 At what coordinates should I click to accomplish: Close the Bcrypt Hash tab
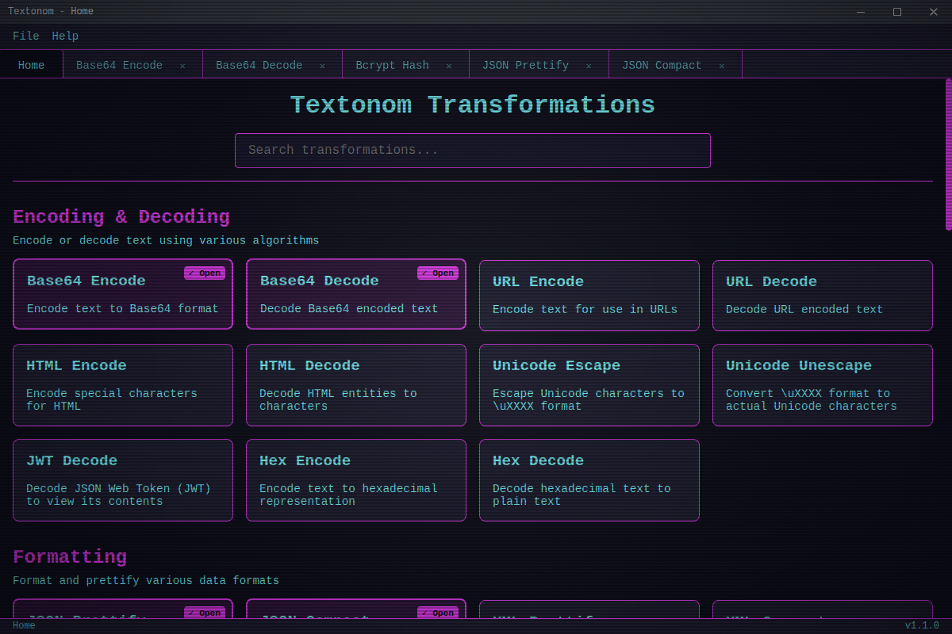point(449,66)
